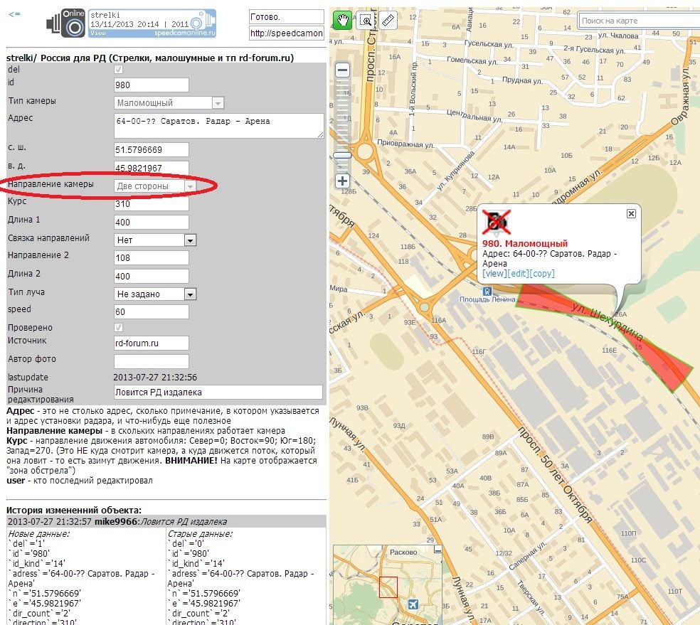The height and width of the screenshot is (625, 700).
Task: Toggle the Проверено checkbox
Action: [119, 327]
